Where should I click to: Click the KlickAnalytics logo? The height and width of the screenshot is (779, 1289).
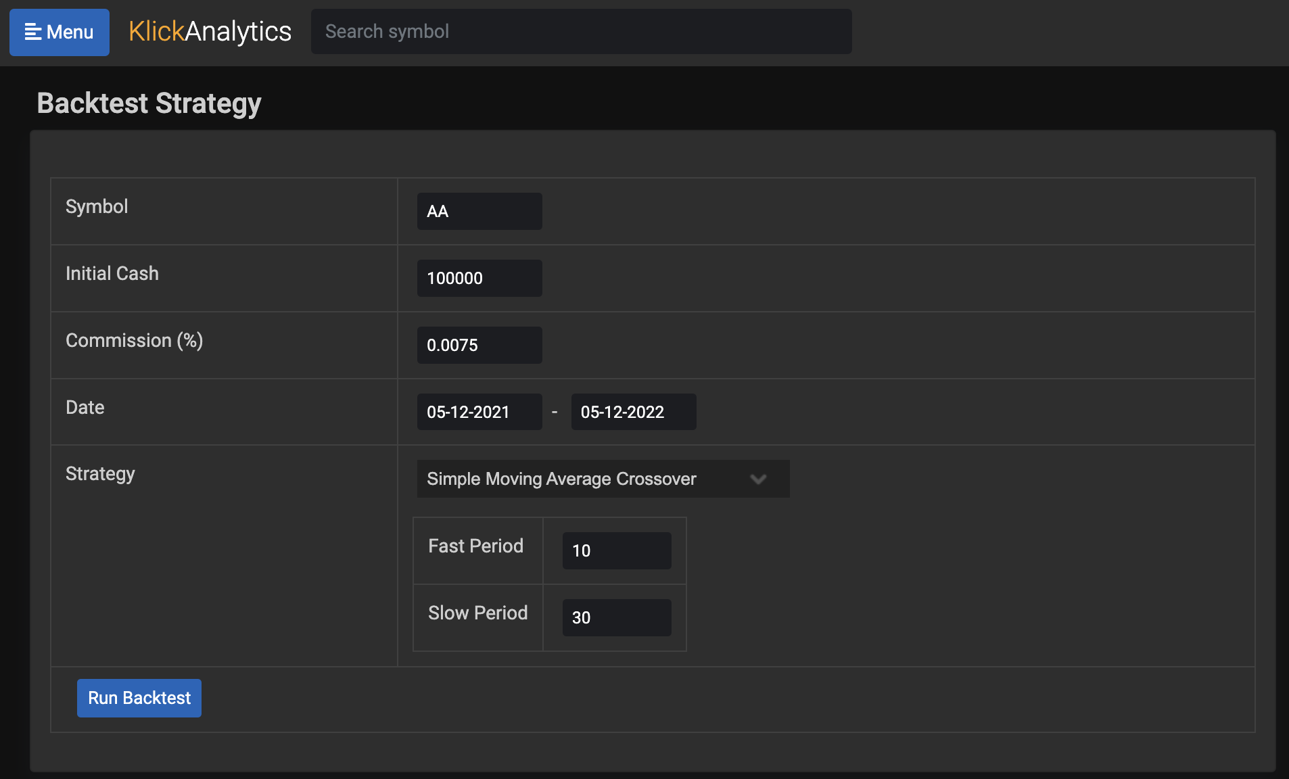(x=210, y=32)
